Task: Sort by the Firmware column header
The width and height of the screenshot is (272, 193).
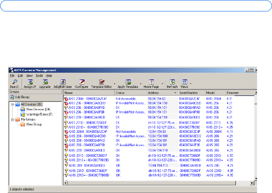Action: (240, 93)
